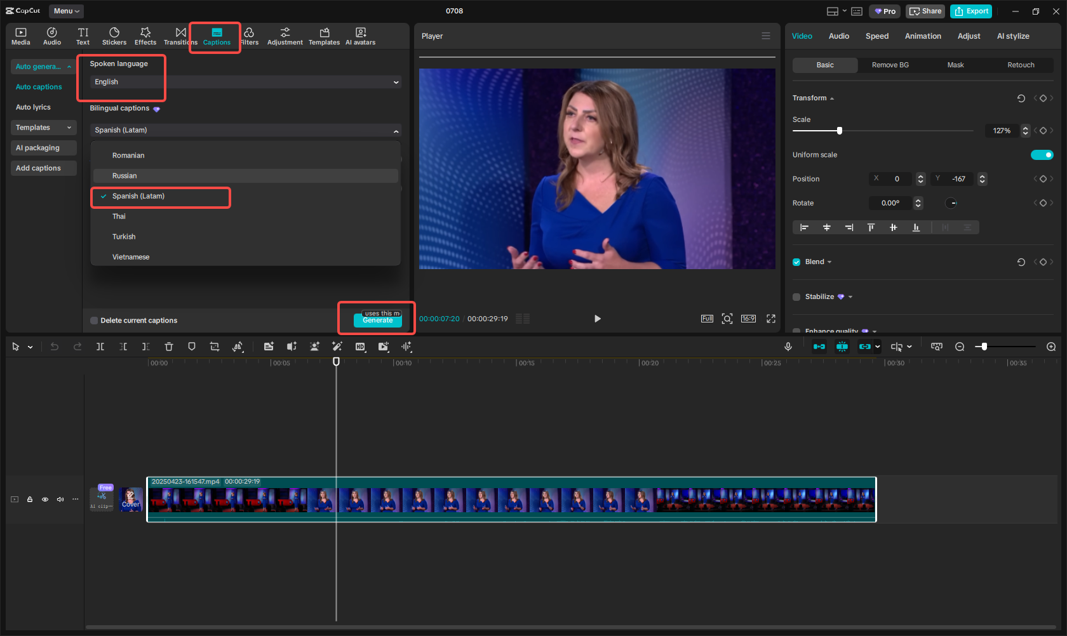Hide the video track with eye icon
This screenshot has height=636, width=1067.
[x=45, y=500]
